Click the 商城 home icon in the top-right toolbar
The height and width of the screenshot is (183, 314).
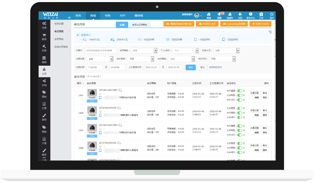tap(209, 16)
